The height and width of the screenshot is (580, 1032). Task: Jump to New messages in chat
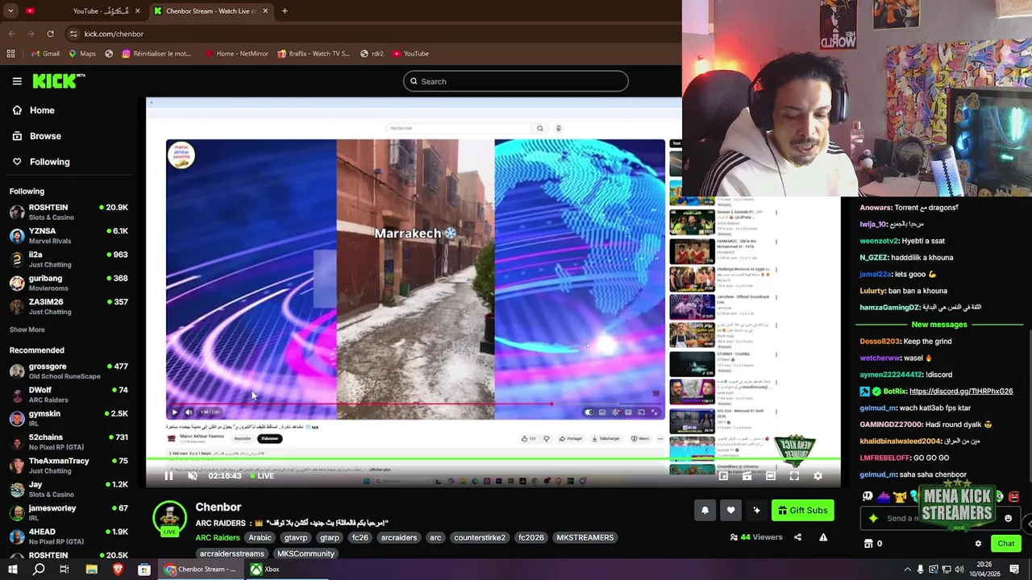click(x=939, y=325)
